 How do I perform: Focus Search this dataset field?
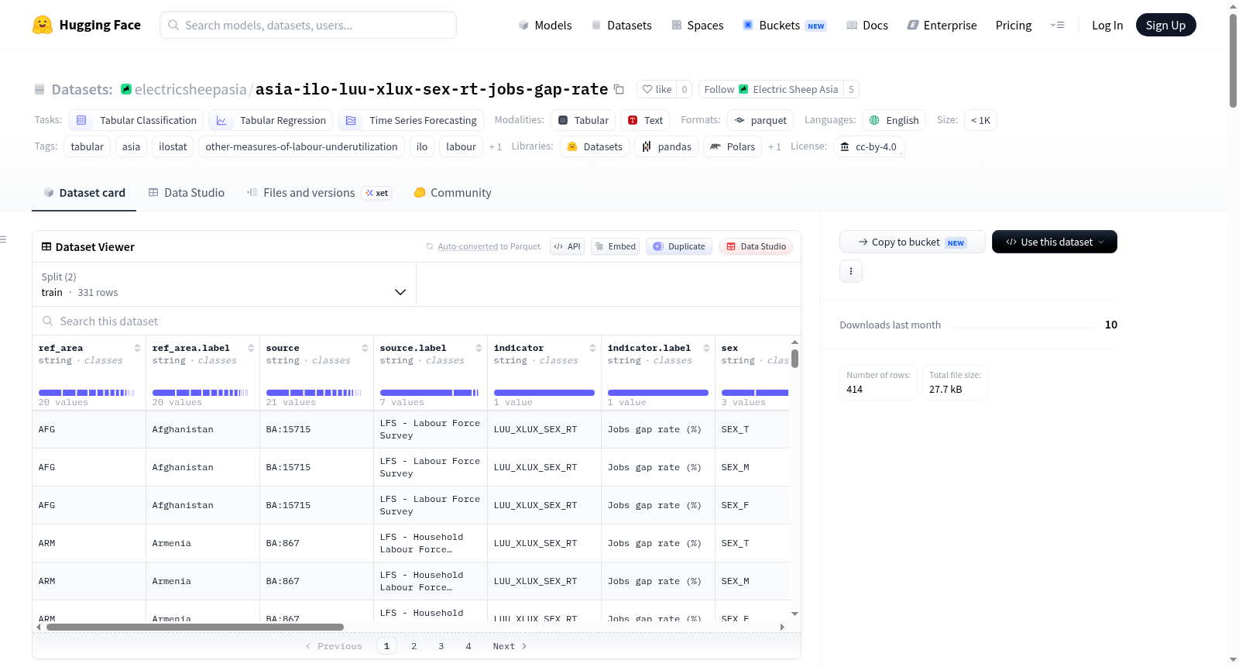(x=417, y=321)
